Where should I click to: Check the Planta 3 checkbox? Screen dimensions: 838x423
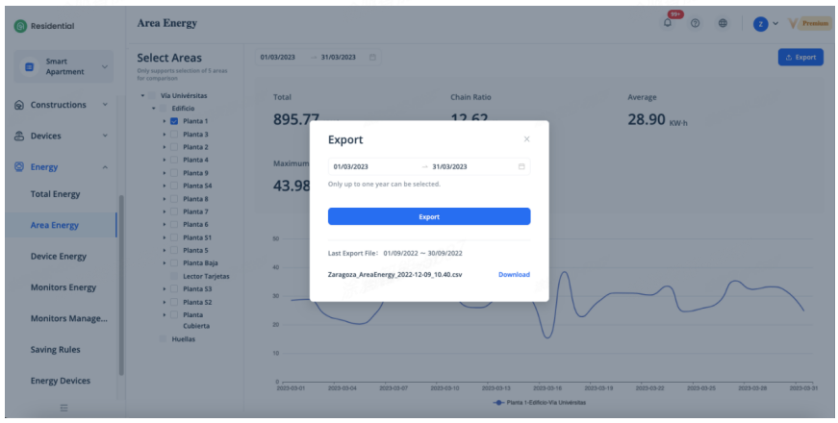(x=174, y=135)
